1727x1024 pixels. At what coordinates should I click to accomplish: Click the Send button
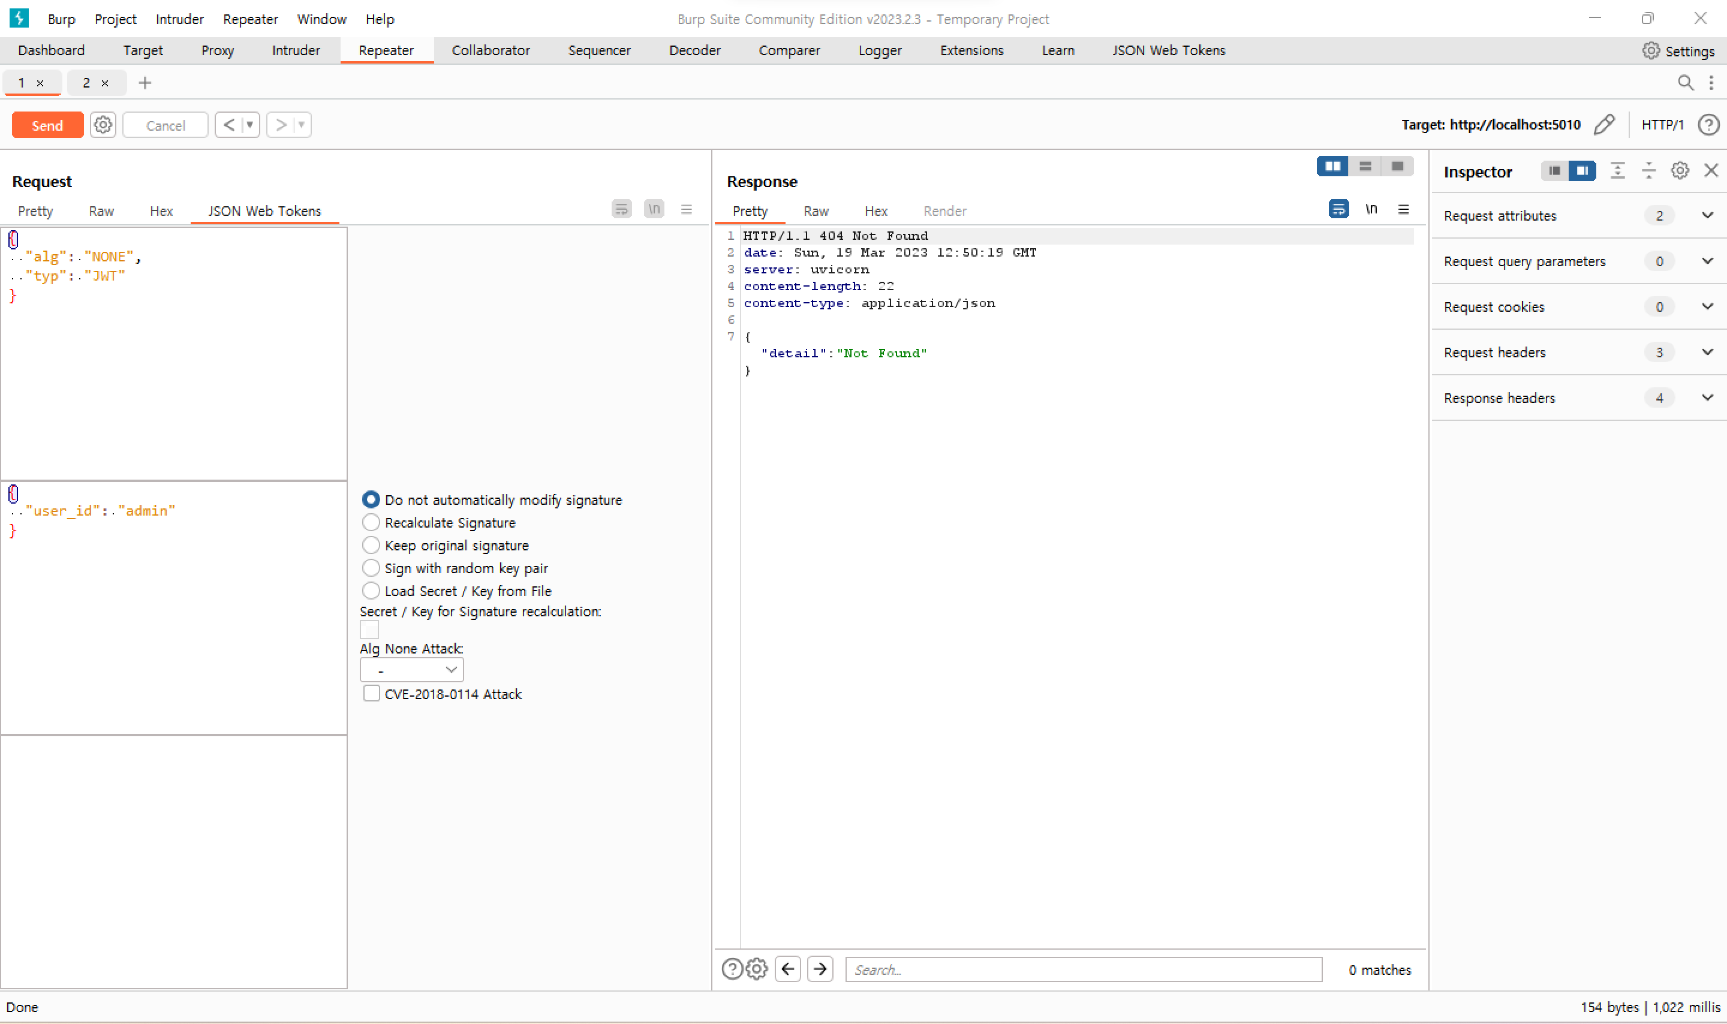pyautogui.click(x=47, y=125)
